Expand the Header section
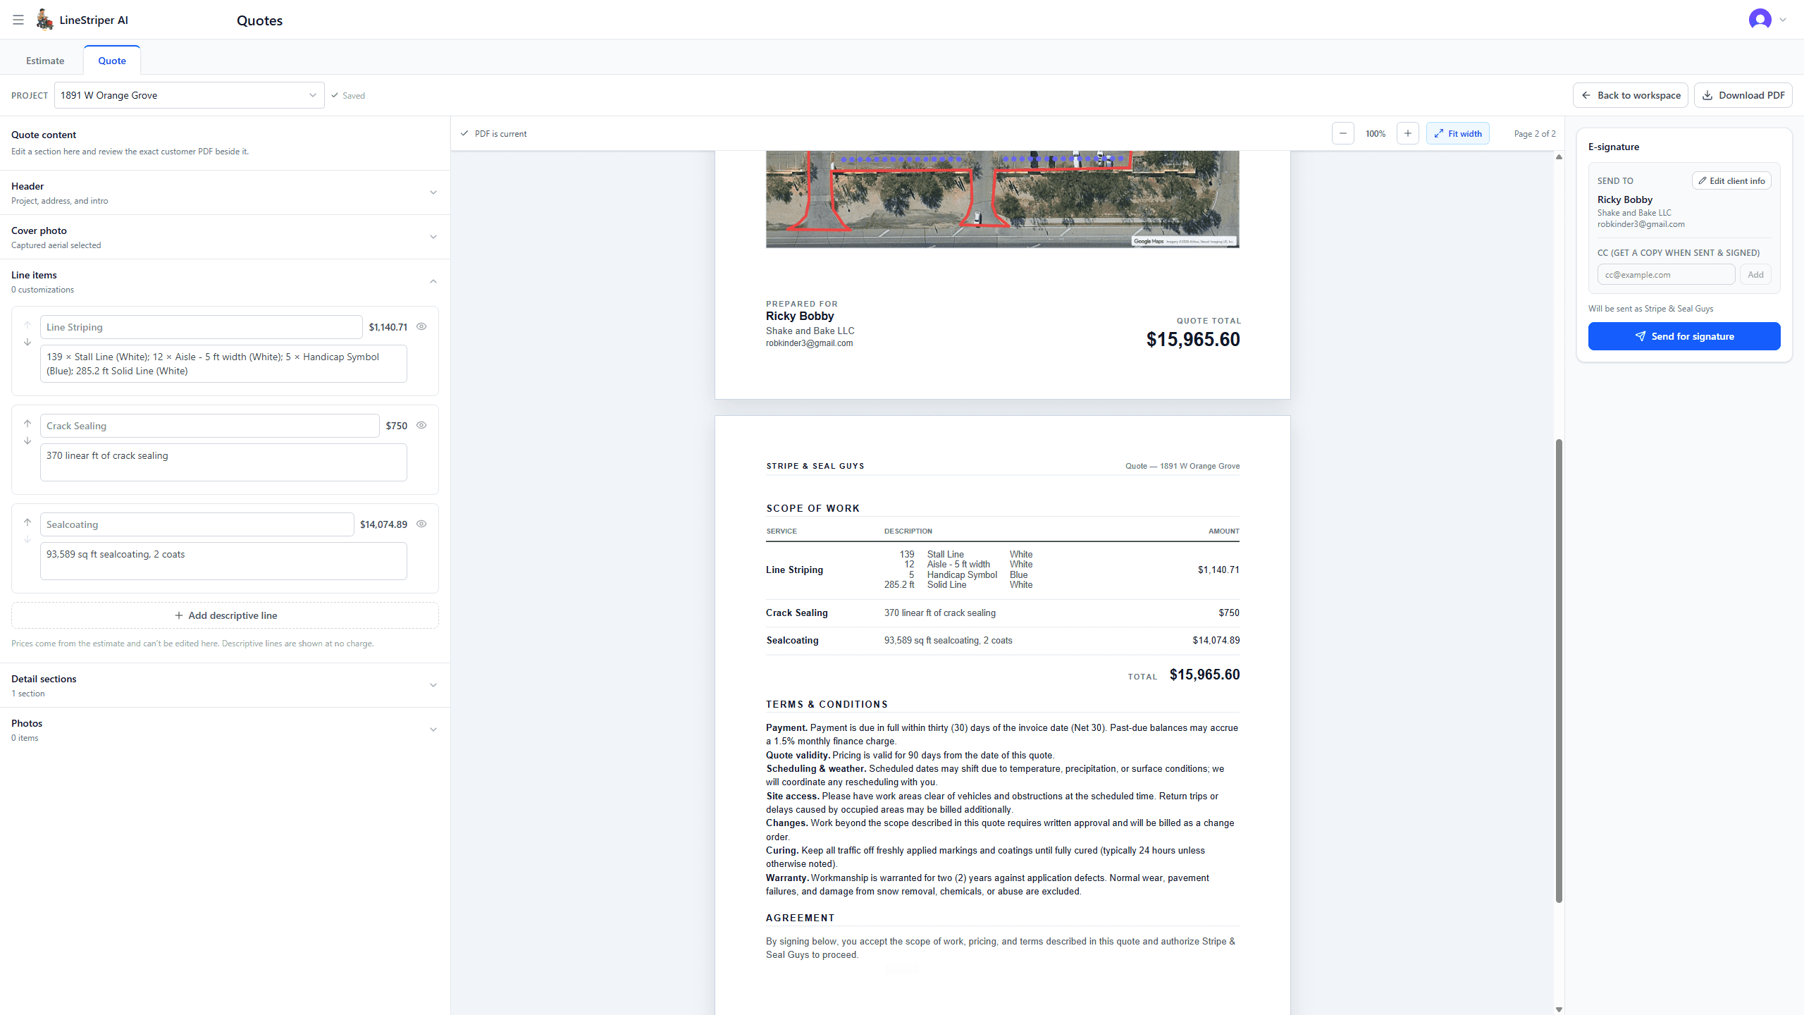Screen dimensions: 1804x1015 (225, 192)
